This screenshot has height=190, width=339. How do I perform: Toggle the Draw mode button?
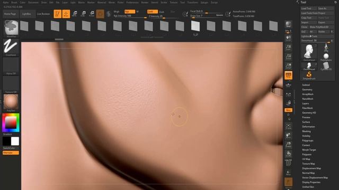[x=66, y=14]
